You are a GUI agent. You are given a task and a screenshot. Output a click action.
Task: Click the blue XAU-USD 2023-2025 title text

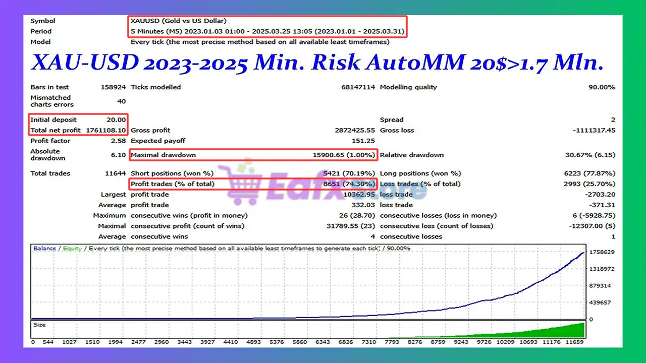point(317,62)
